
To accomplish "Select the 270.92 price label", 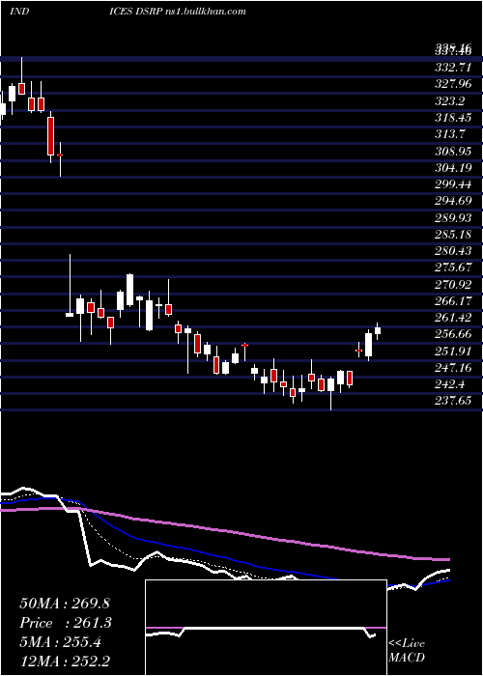I will 454,285.
